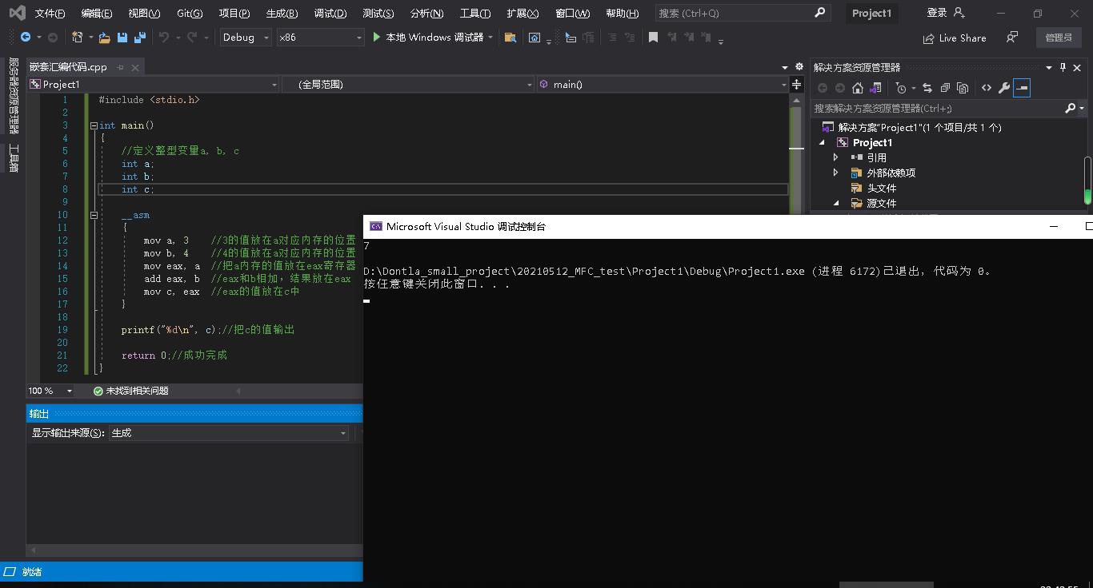Click the 搜索 (Ctrl+Q) search box
Screen dimensions: 1093x588
pos(743,13)
